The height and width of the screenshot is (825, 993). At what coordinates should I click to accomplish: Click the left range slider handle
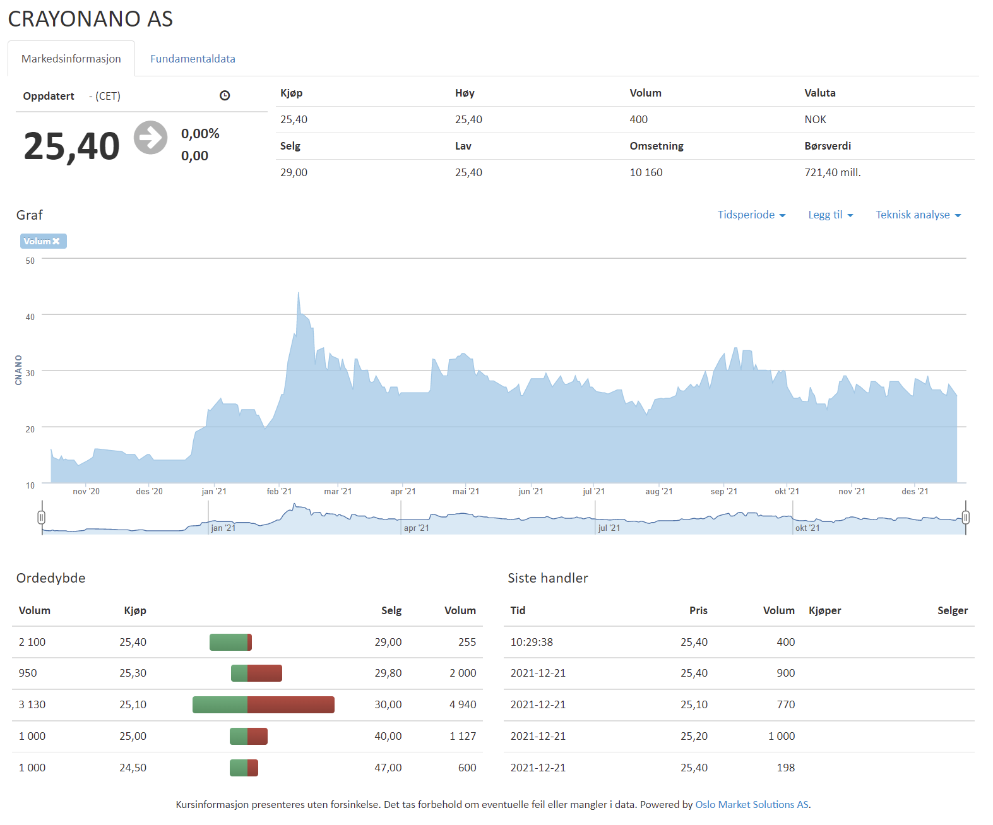[42, 518]
